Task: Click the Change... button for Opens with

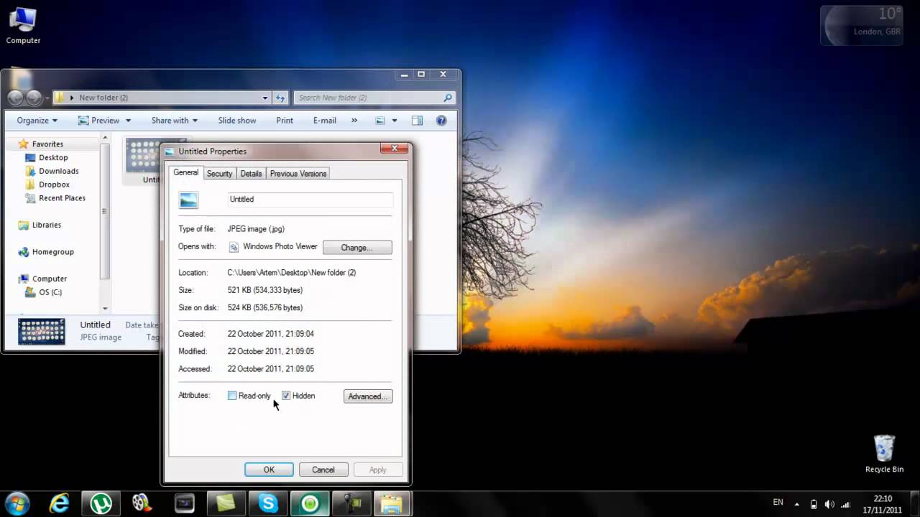Action: (x=357, y=248)
